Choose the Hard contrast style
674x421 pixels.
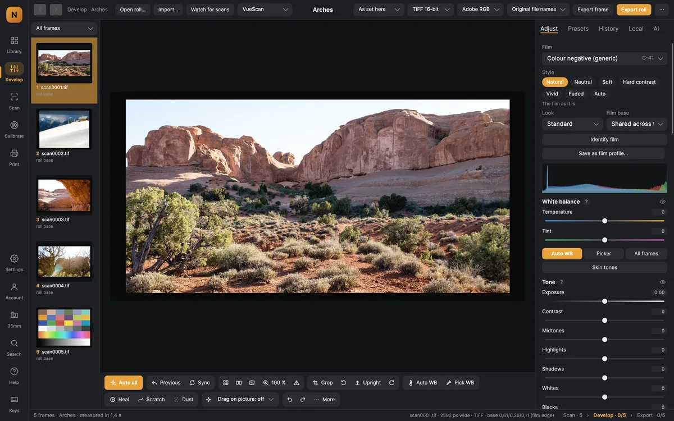[639, 82]
